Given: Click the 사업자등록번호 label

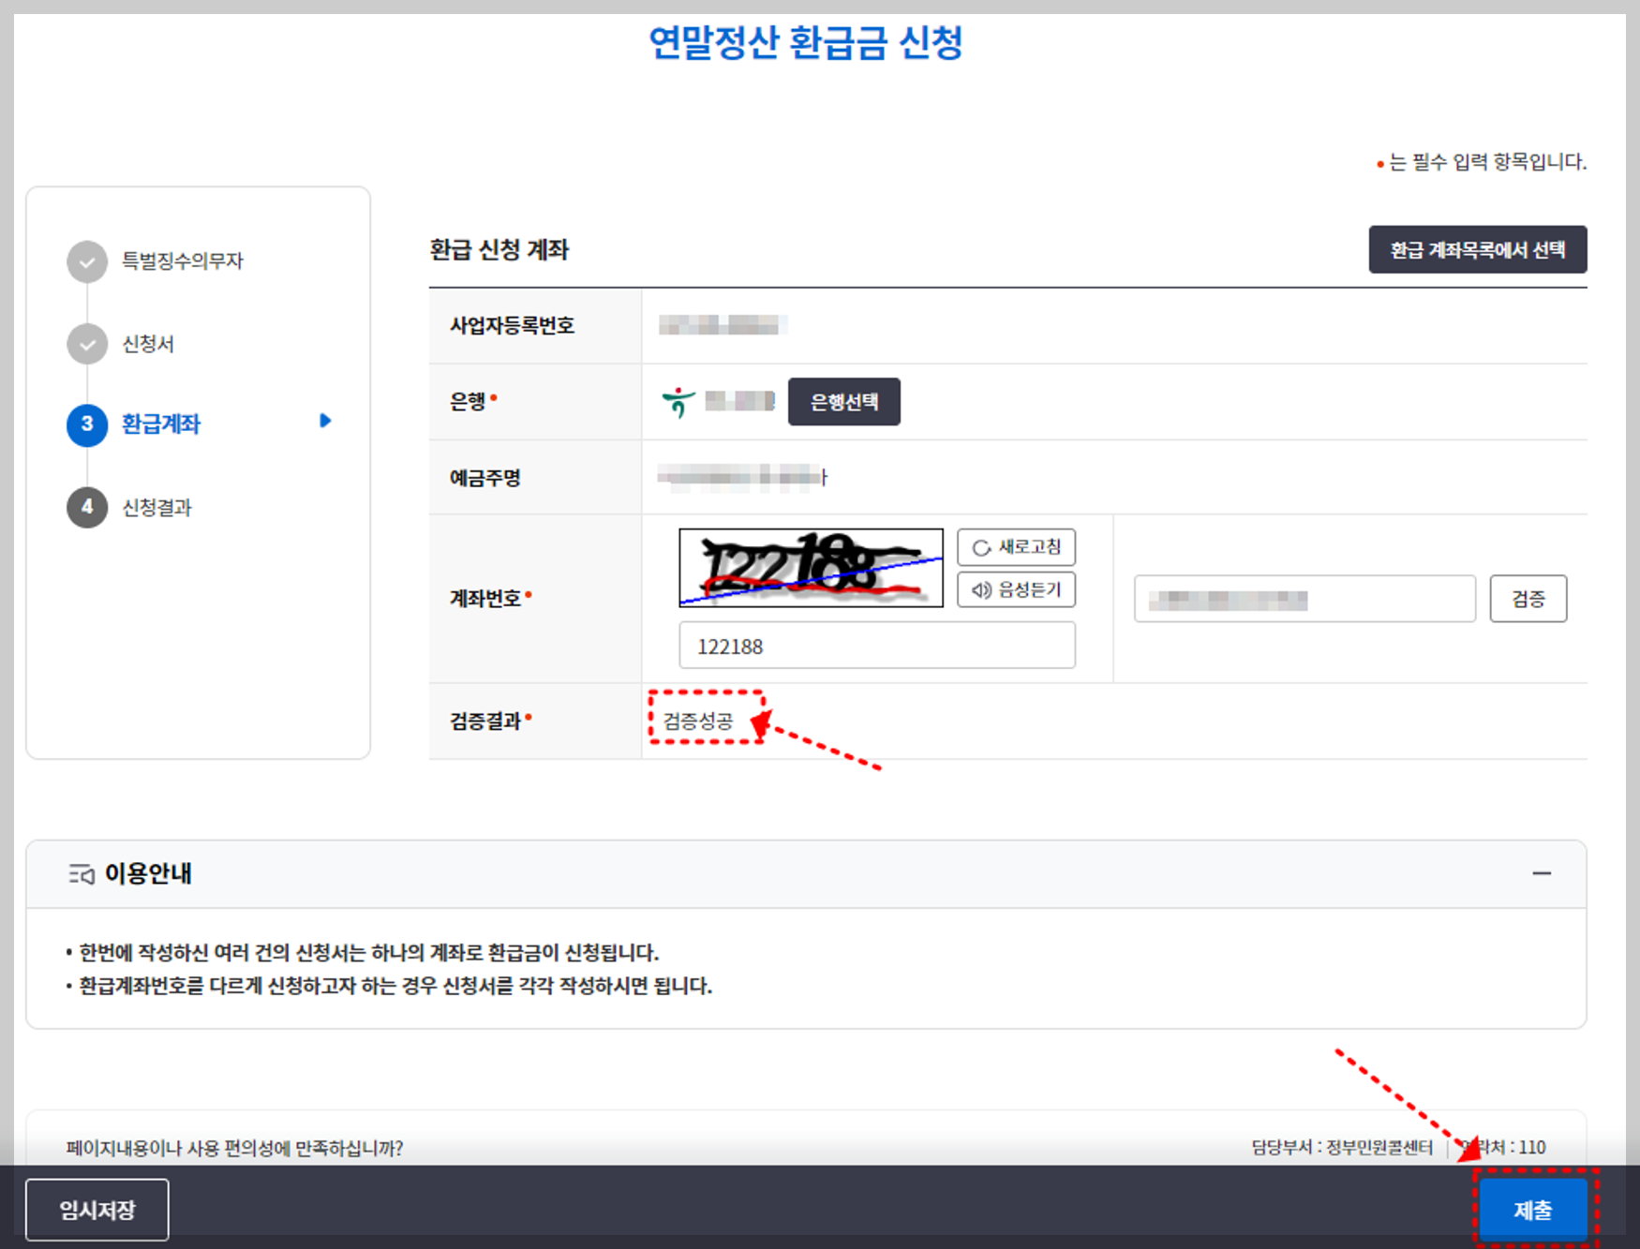Looking at the screenshot, I should [x=512, y=325].
